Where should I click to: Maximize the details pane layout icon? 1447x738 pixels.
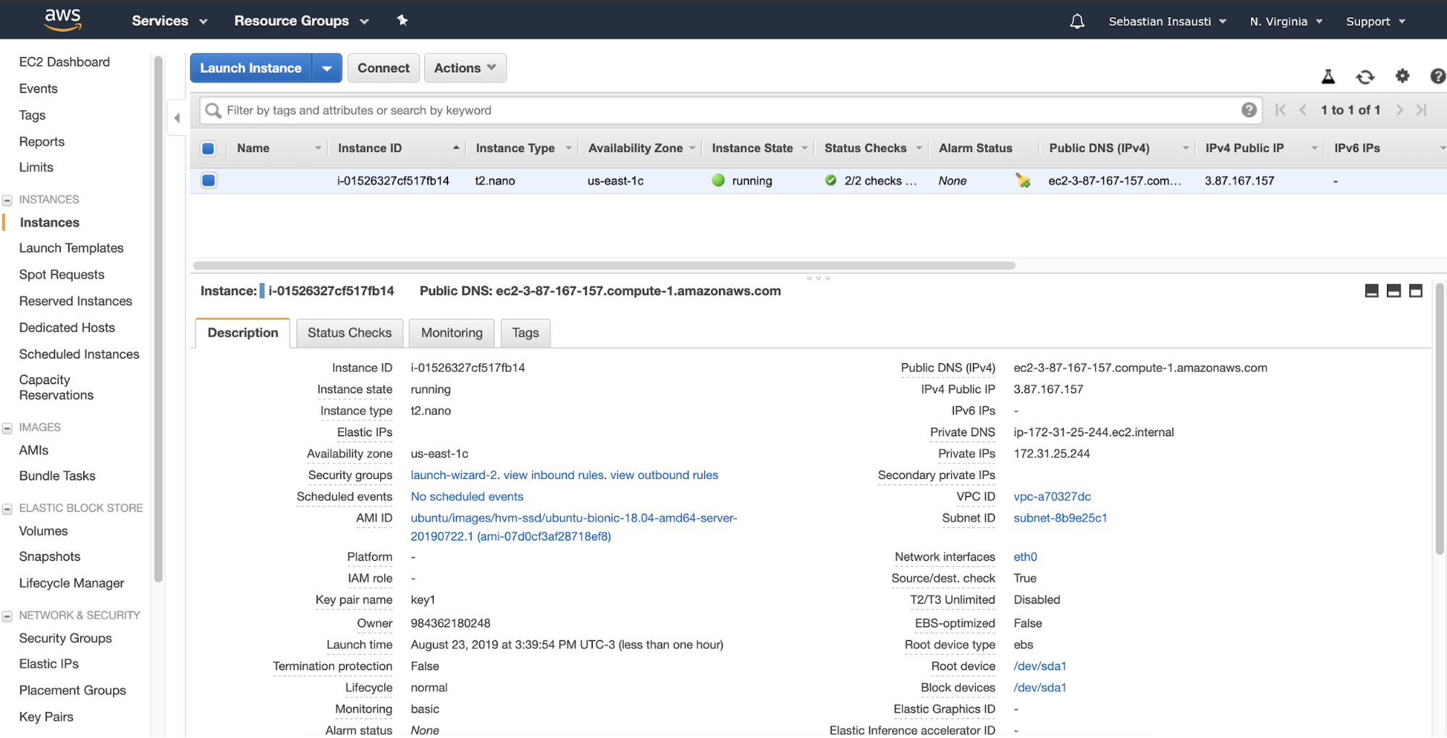pos(1416,291)
